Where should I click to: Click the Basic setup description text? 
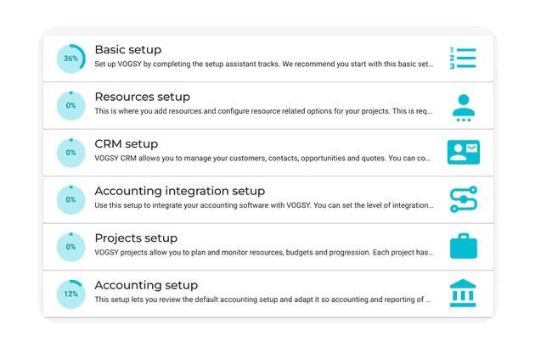tap(263, 64)
